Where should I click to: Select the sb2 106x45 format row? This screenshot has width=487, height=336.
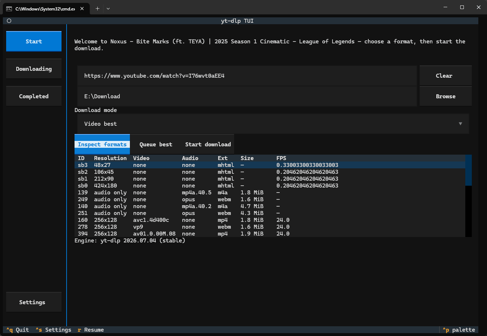(x=270, y=172)
